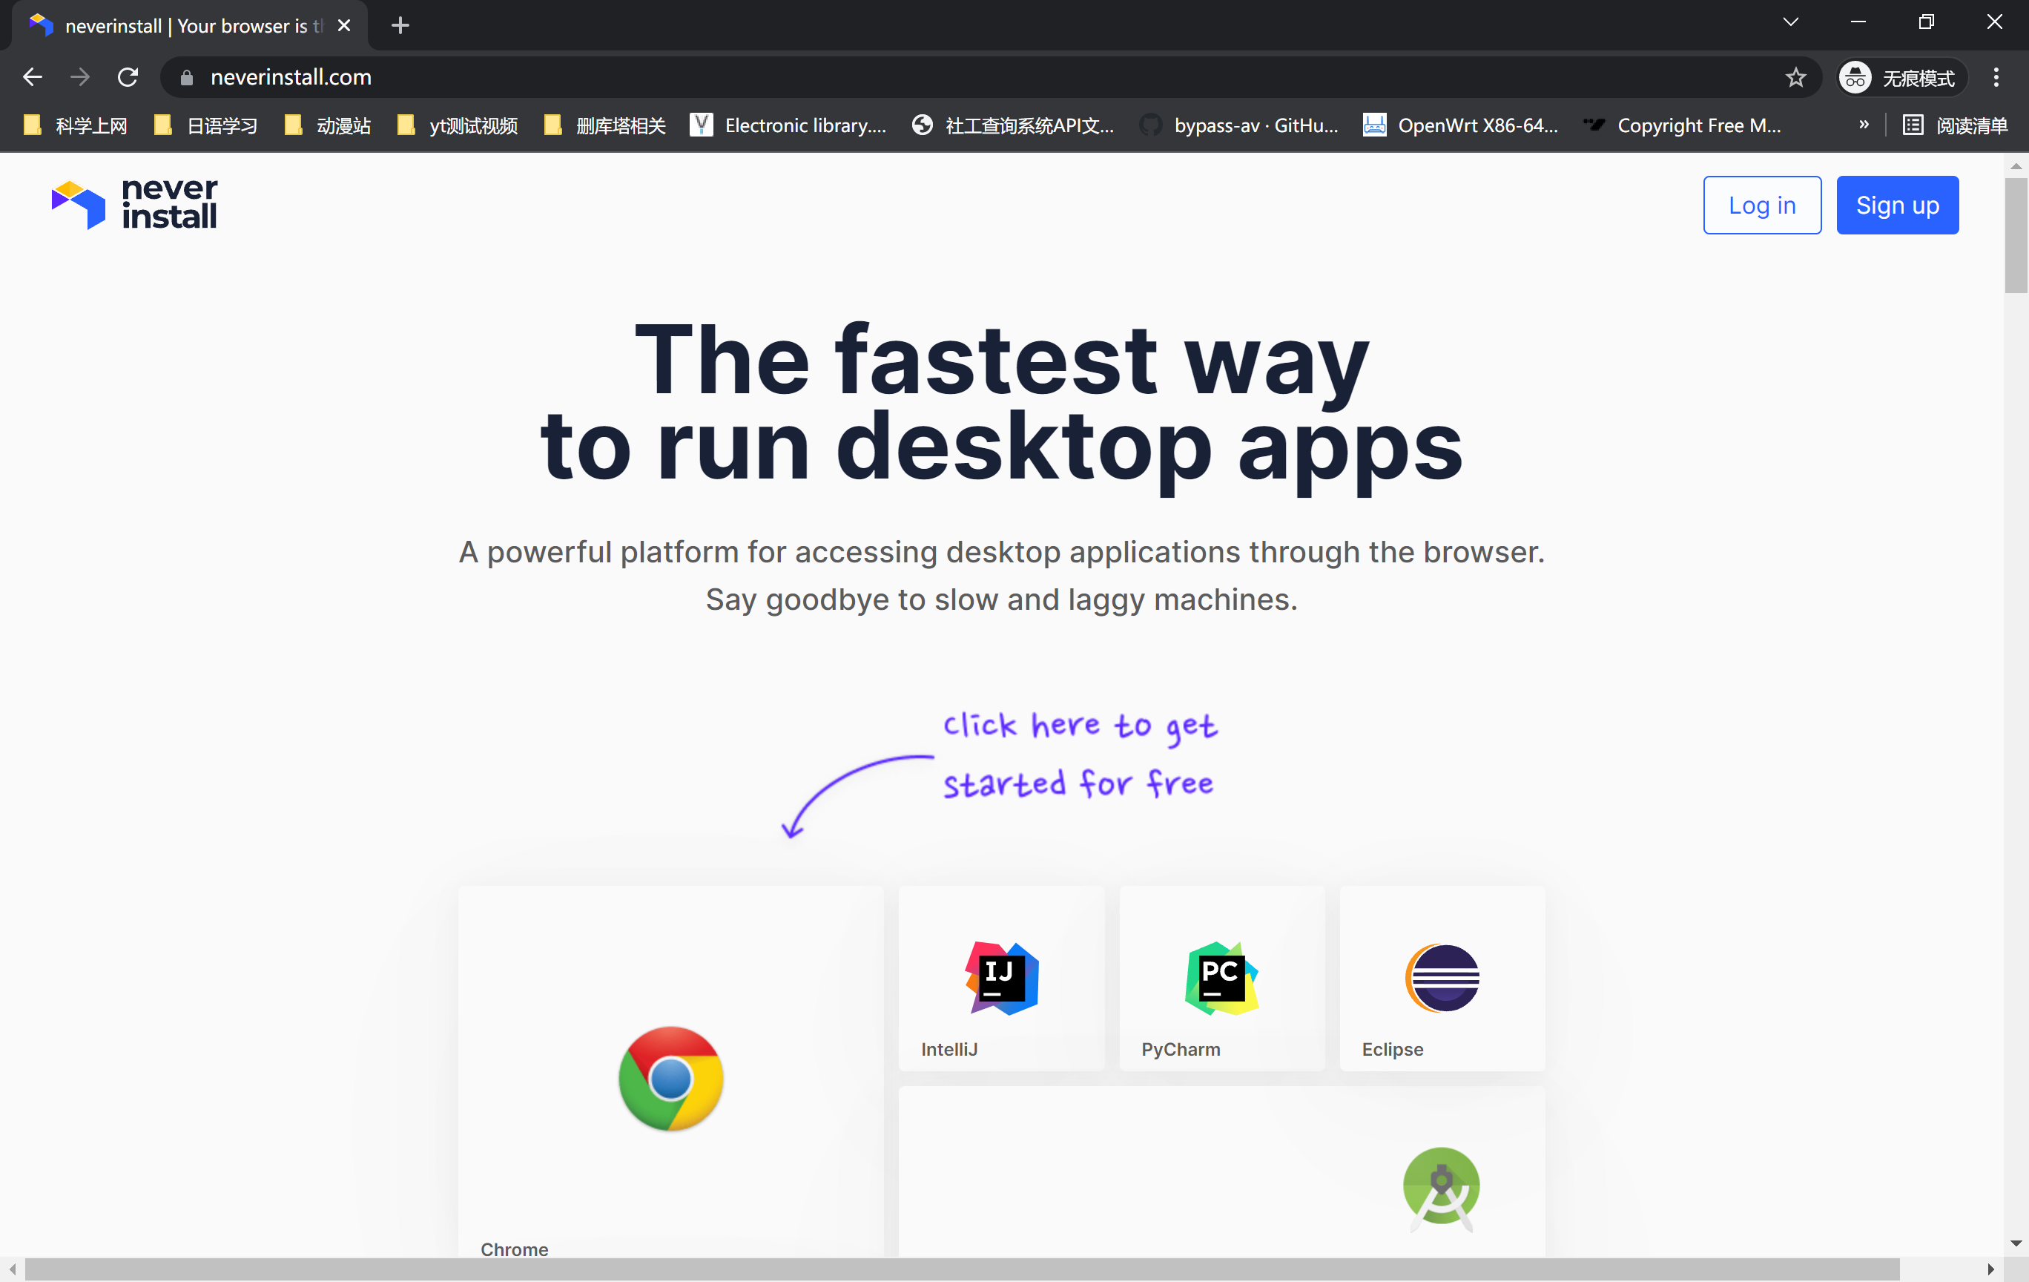Screen dimensions: 2029x1282
Task: Launch the PyCharm app icon
Action: click(x=1221, y=978)
